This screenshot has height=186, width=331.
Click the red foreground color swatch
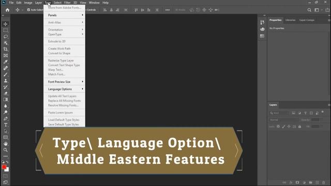(4, 167)
